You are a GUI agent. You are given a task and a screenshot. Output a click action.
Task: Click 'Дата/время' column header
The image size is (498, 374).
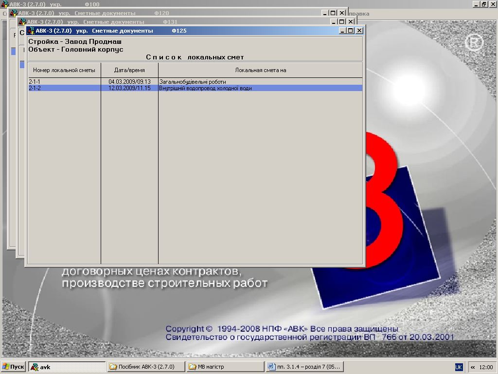pos(129,70)
